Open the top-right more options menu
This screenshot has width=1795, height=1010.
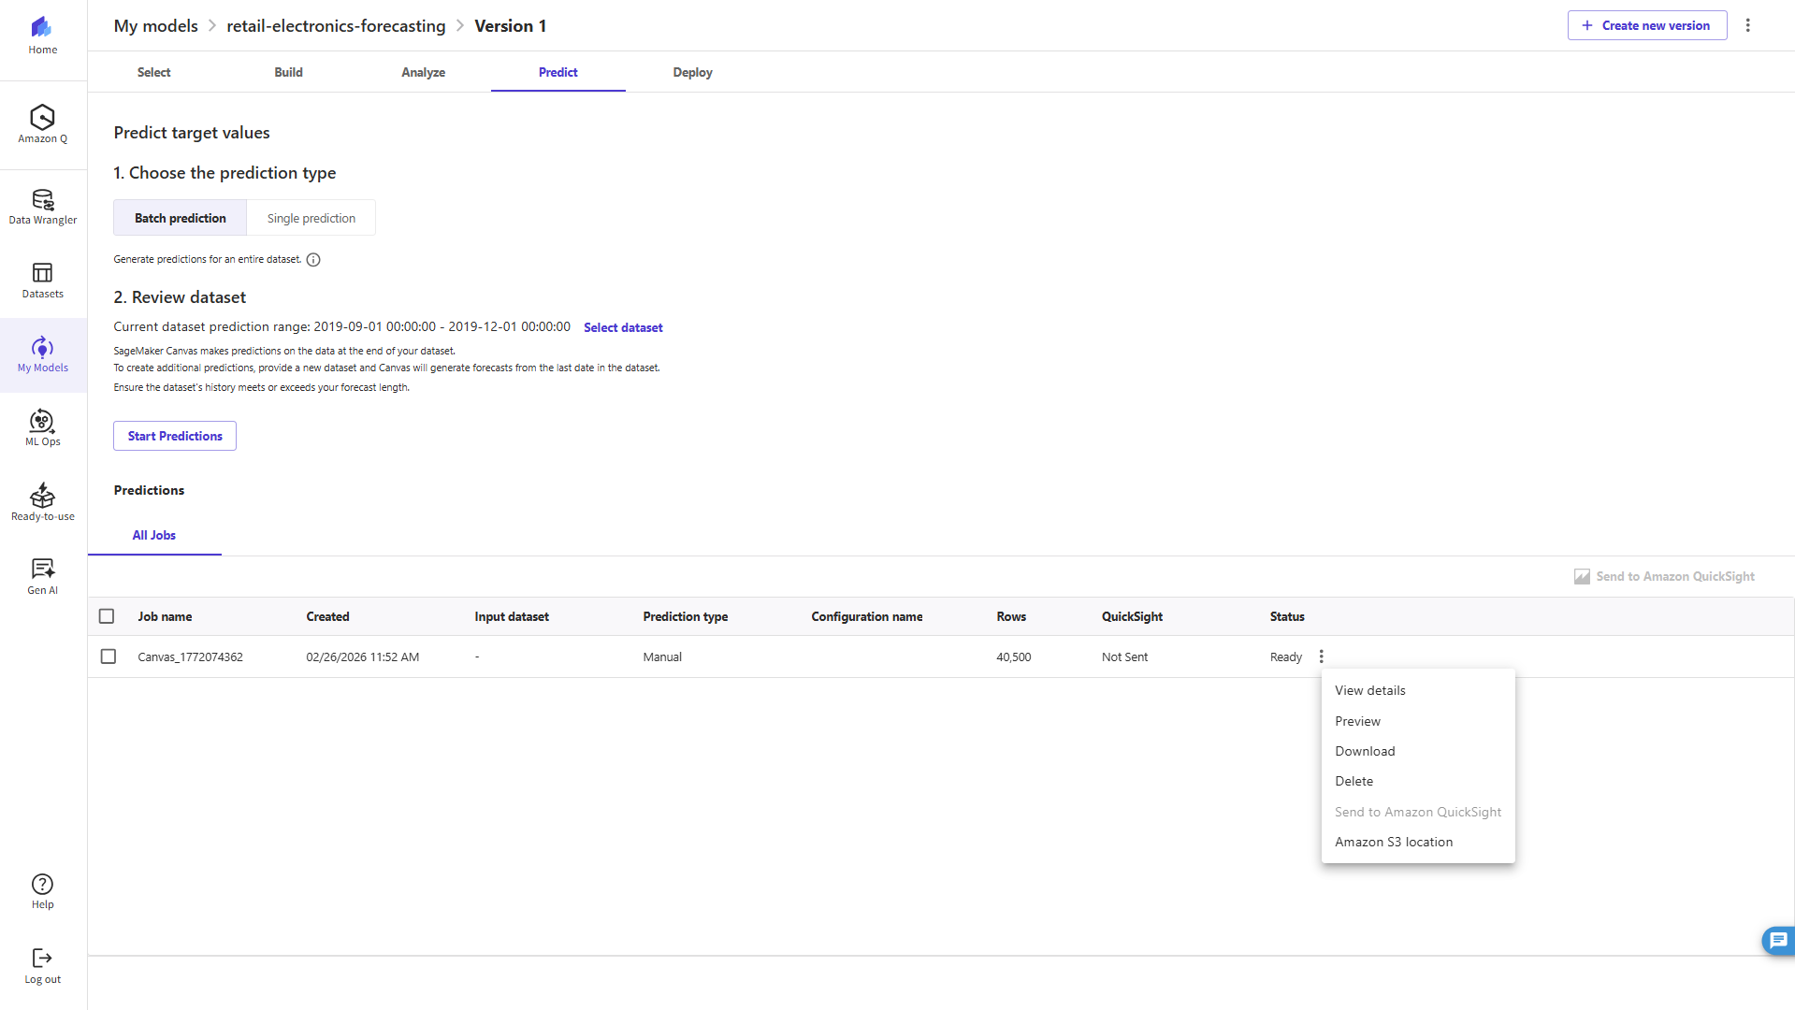coord(1747,26)
